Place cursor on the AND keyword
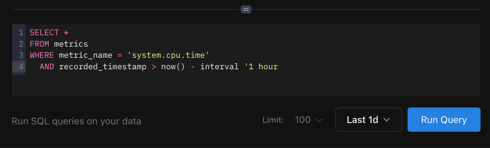490x148 pixels. tap(47, 67)
